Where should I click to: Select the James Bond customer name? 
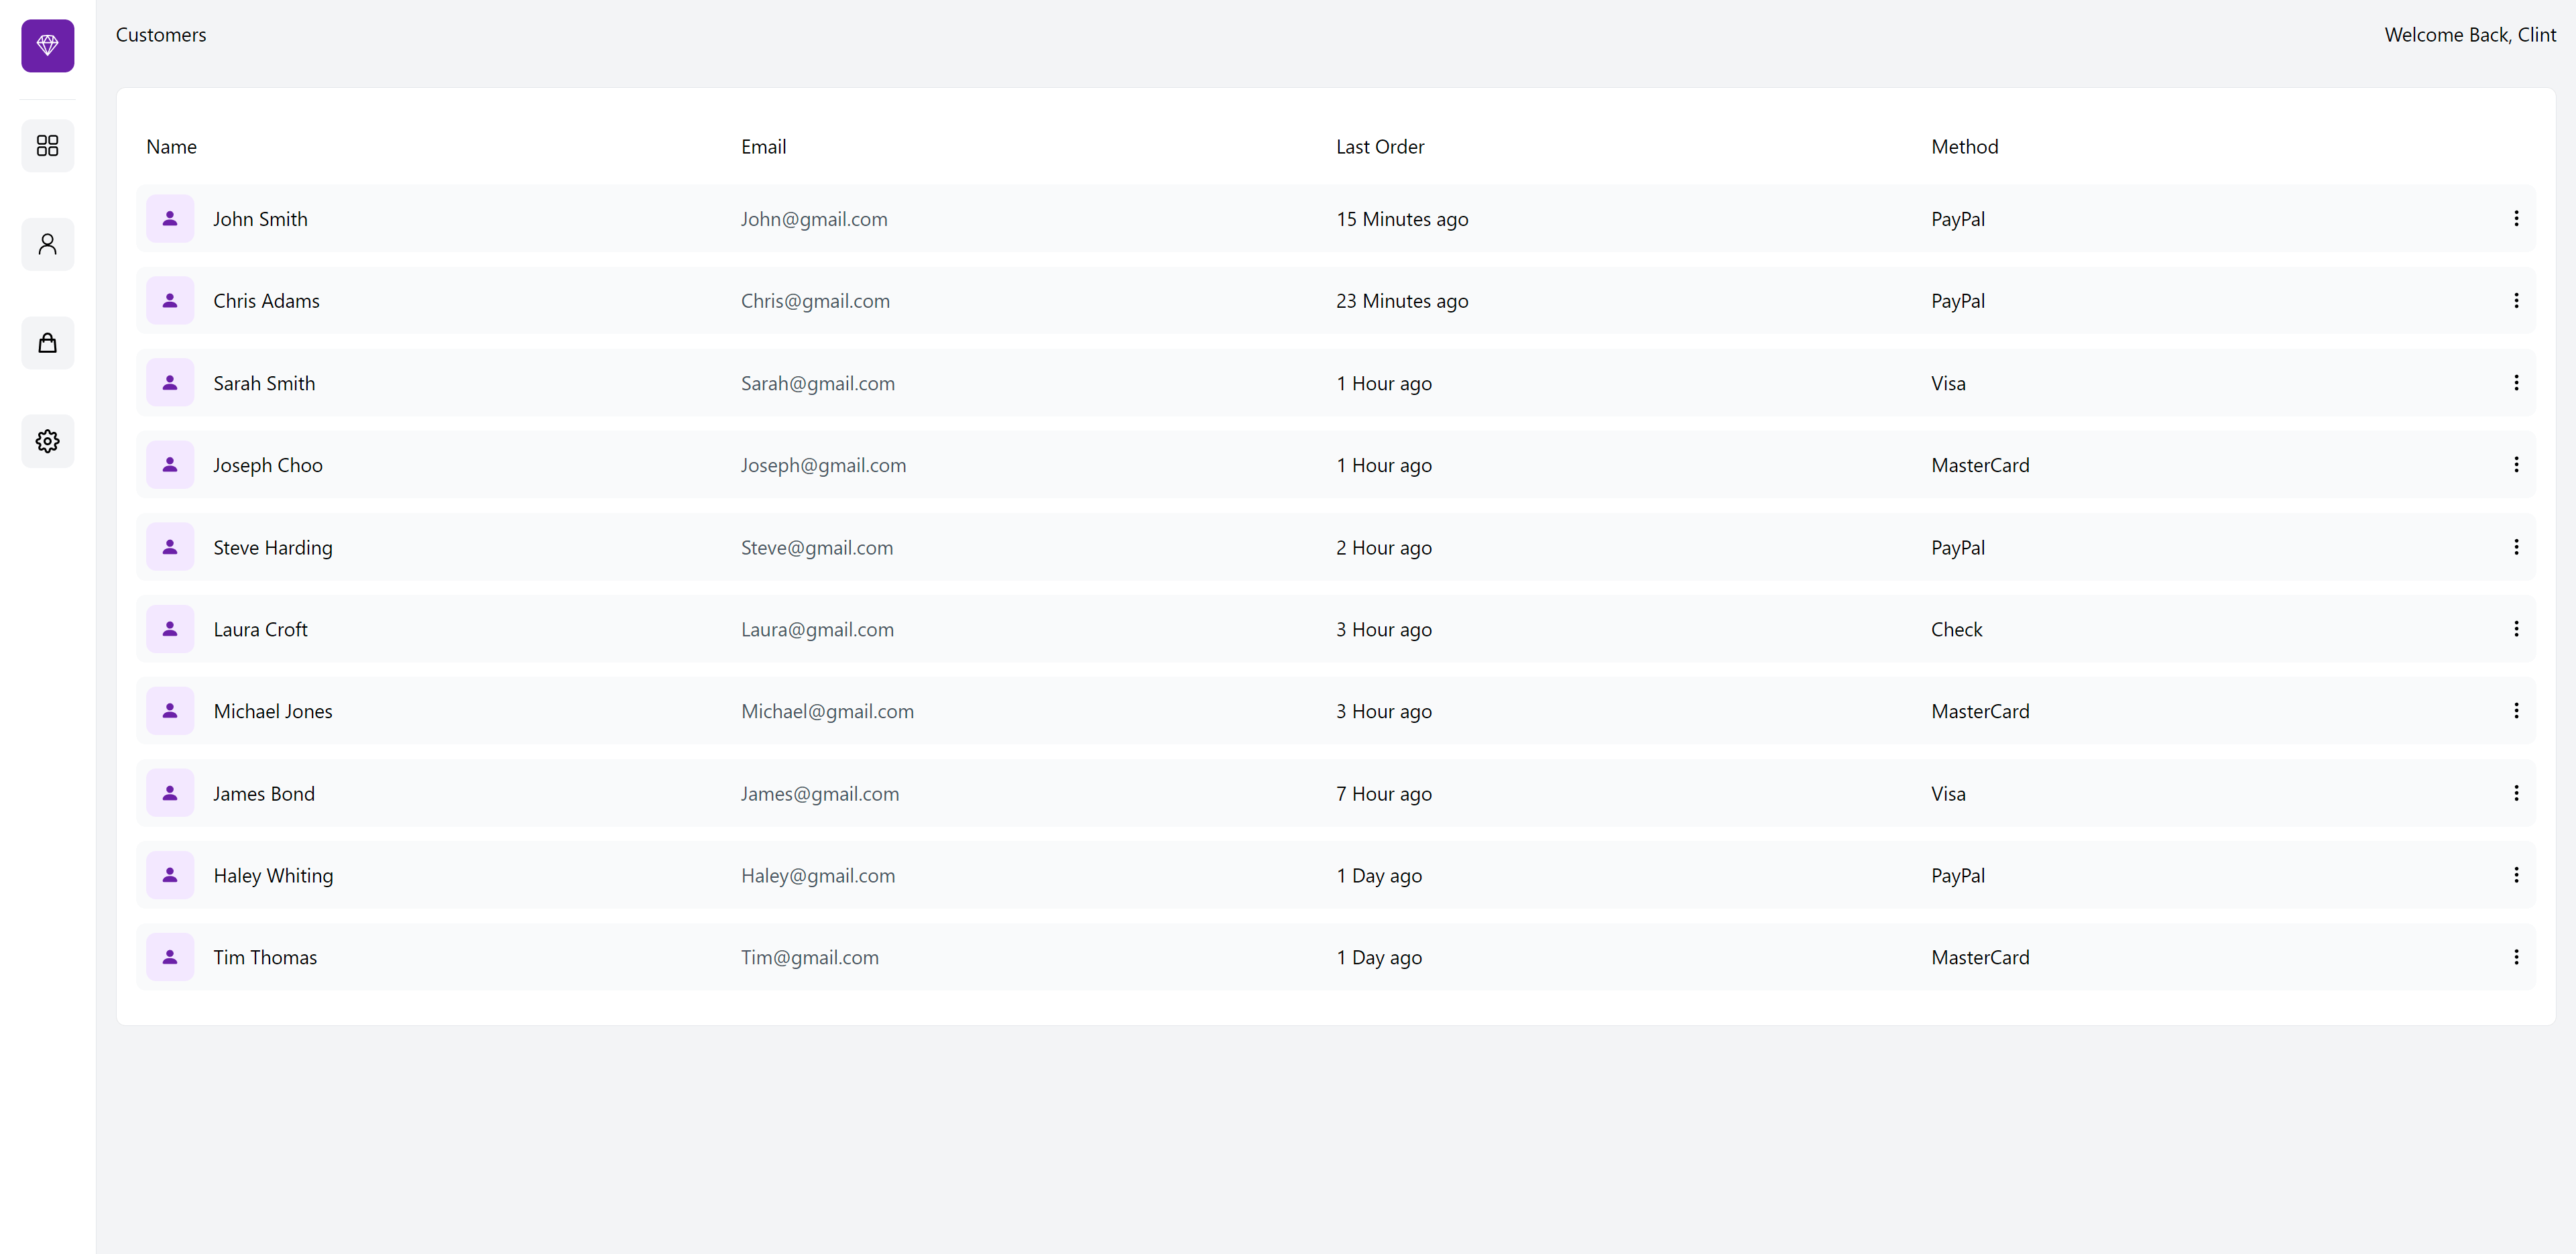pos(264,794)
